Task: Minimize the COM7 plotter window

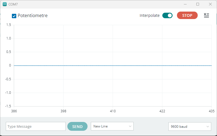Action: point(185,4)
